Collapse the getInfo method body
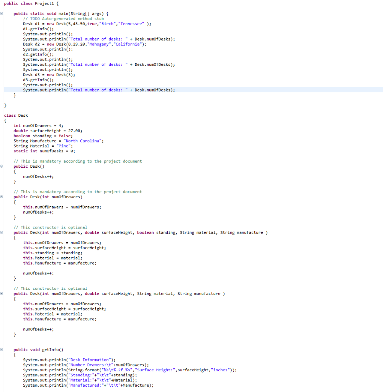The image size is (383, 392). [2, 350]
